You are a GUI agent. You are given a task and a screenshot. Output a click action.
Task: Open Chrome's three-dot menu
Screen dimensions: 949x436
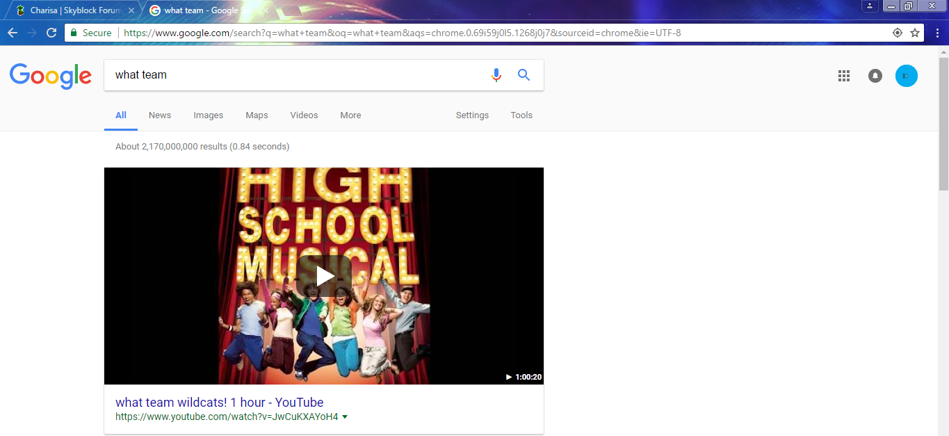pos(937,33)
